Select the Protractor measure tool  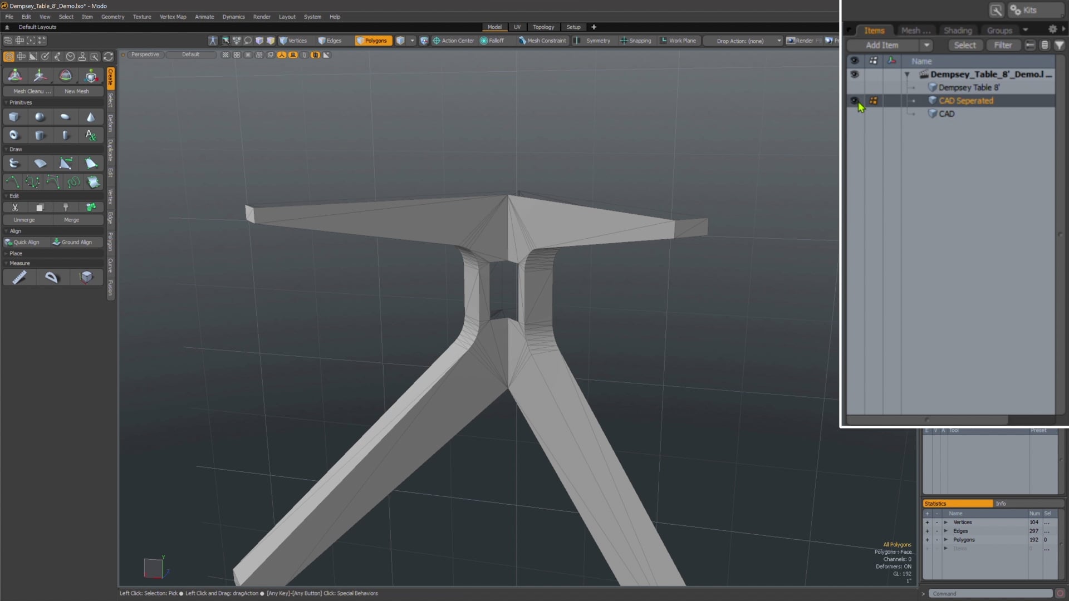click(52, 277)
